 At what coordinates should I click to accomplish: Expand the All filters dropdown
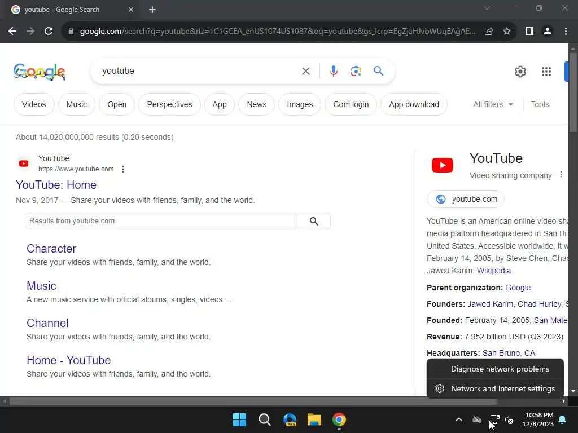[x=493, y=104]
